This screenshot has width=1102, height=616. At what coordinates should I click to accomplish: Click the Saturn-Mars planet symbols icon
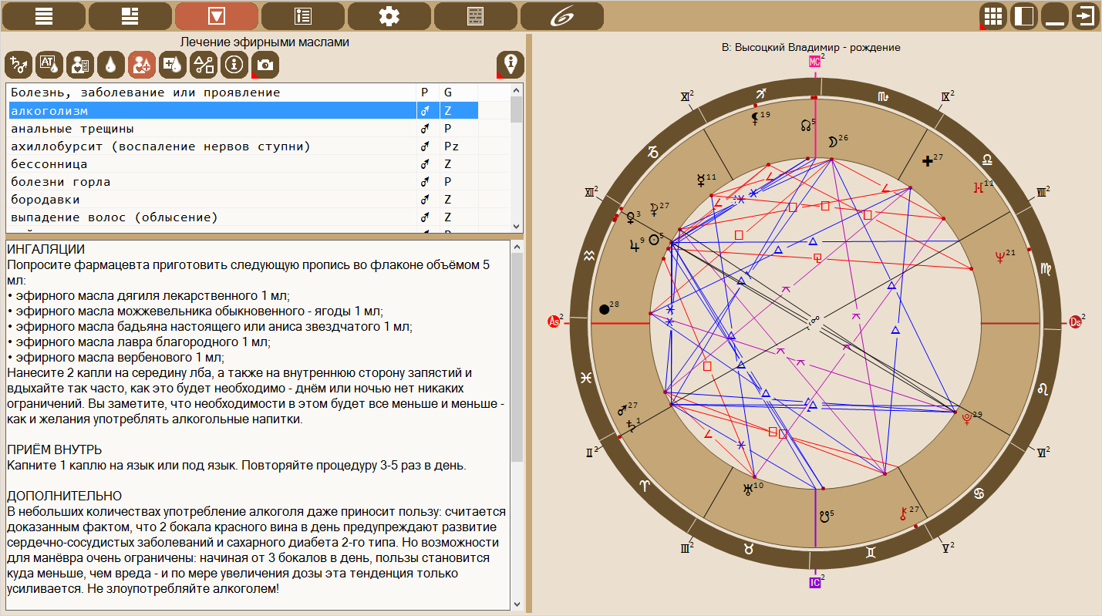pos(19,66)
